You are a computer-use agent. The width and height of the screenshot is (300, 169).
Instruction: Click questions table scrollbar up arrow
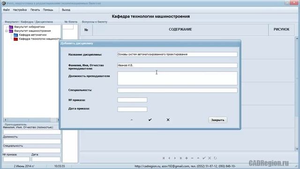(297, 38)
